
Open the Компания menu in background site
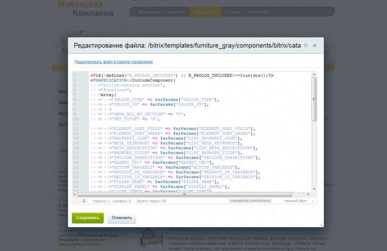149,12
